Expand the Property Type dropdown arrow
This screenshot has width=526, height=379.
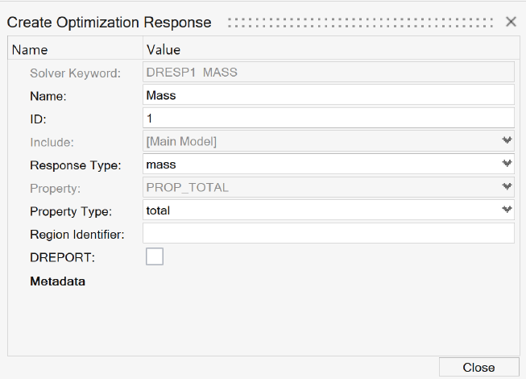(507, 210)
